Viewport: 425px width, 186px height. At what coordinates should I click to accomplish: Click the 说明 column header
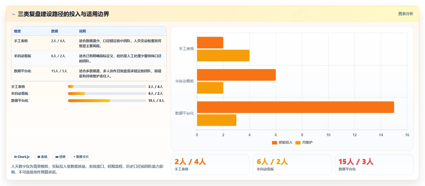82,31
